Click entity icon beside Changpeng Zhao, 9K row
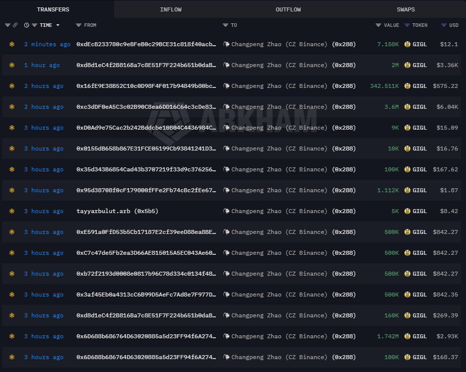This screenshot has width=466, height=372. click(226, 128)
